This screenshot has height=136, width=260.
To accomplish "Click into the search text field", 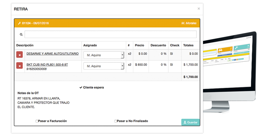I will [x=110, y=34].
